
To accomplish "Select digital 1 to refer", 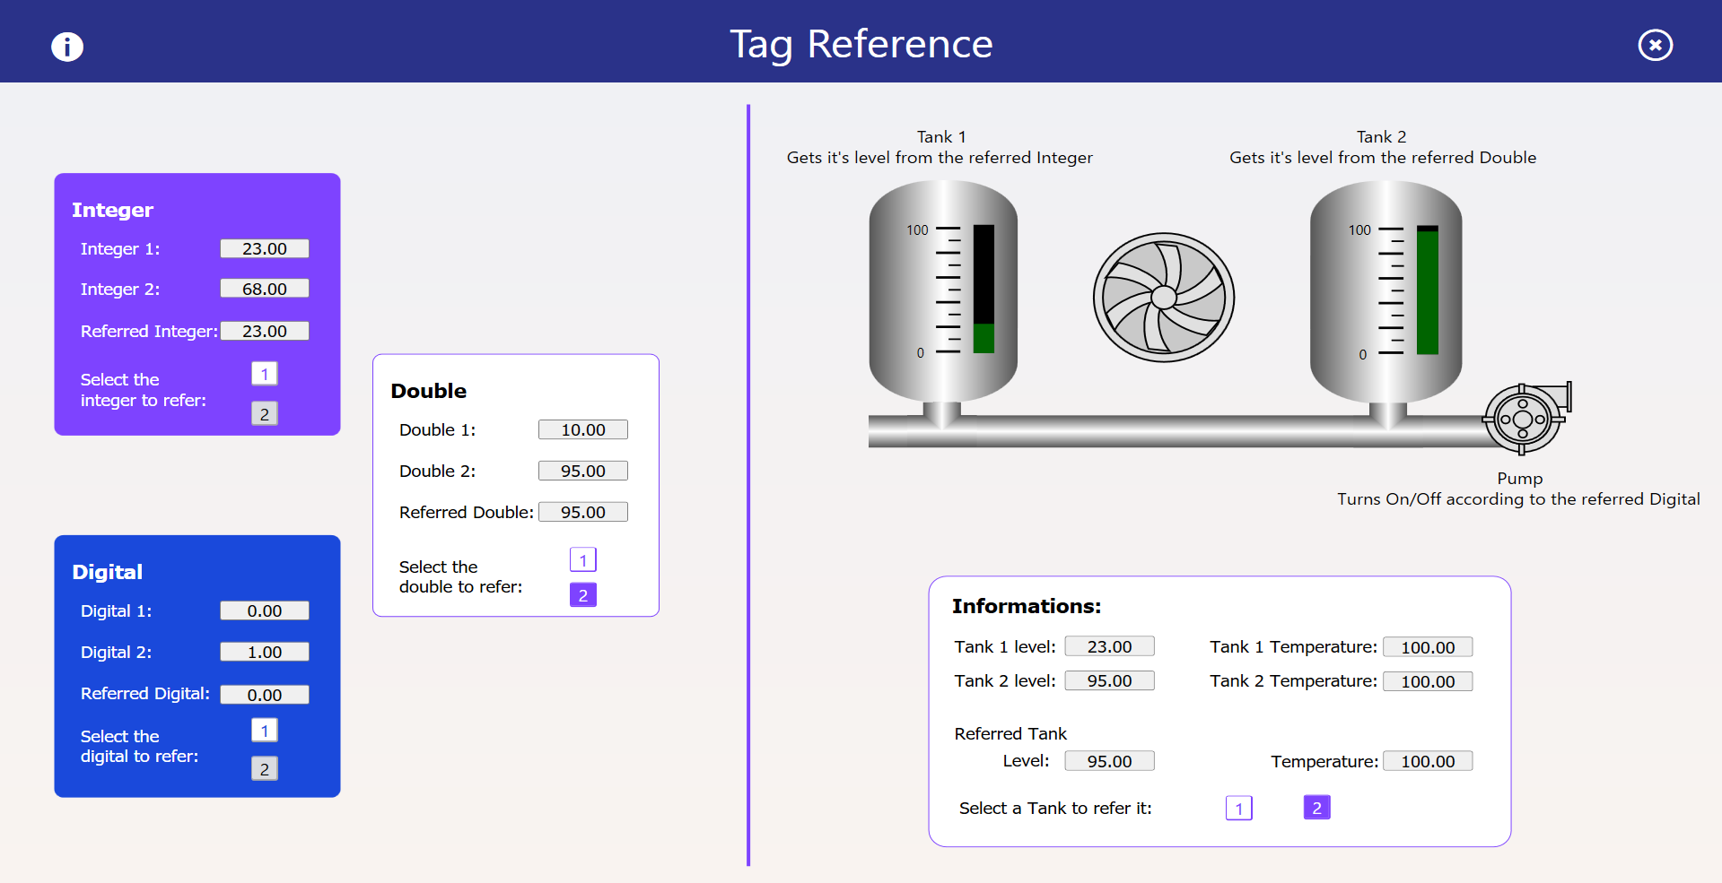I will click(264, 731).
